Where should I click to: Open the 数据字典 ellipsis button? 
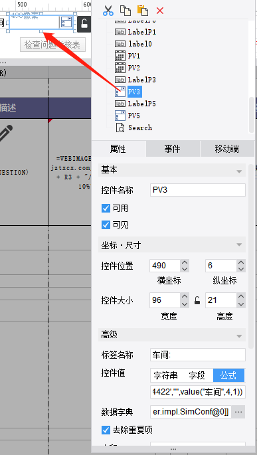click(x=238, y=412)
